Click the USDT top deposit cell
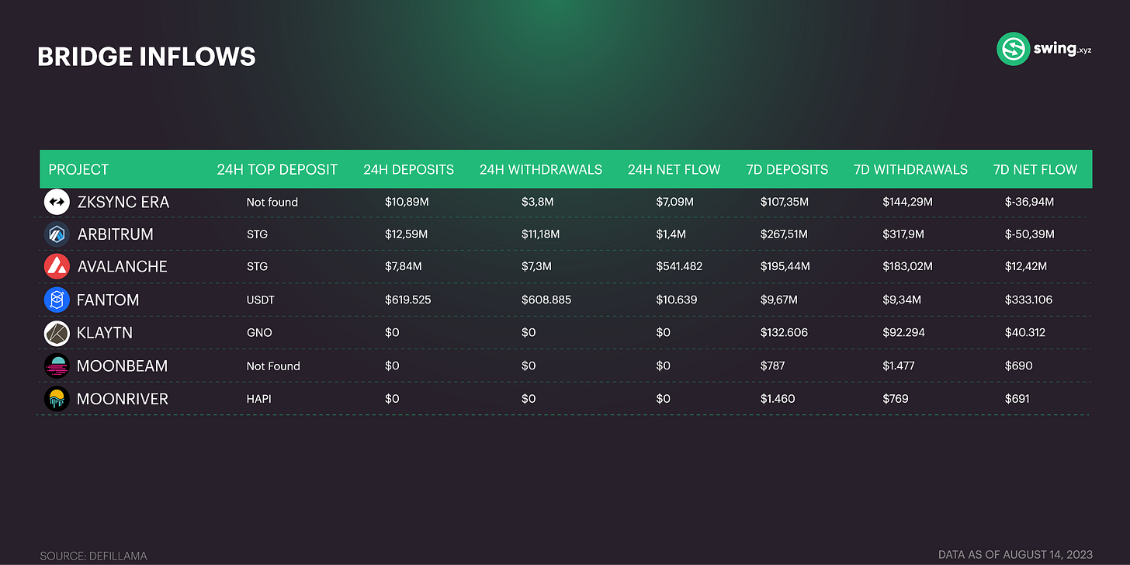Image resolution: width=1130 pixels, height=565 pixels. point(259,300)
